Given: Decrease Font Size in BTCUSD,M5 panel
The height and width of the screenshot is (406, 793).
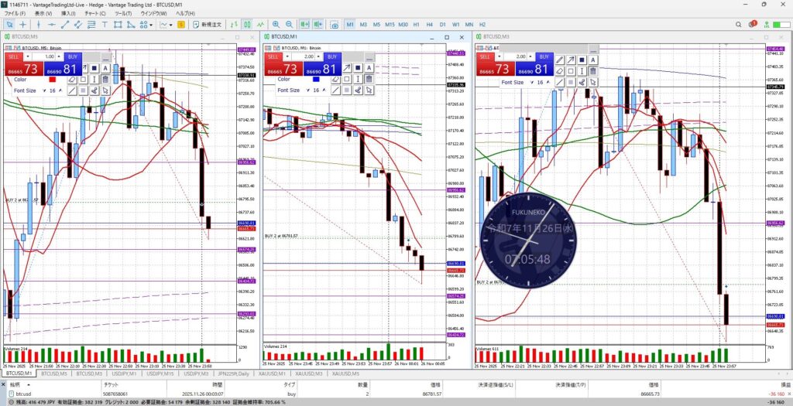Looking at the screenshot, I should [43, 90].
